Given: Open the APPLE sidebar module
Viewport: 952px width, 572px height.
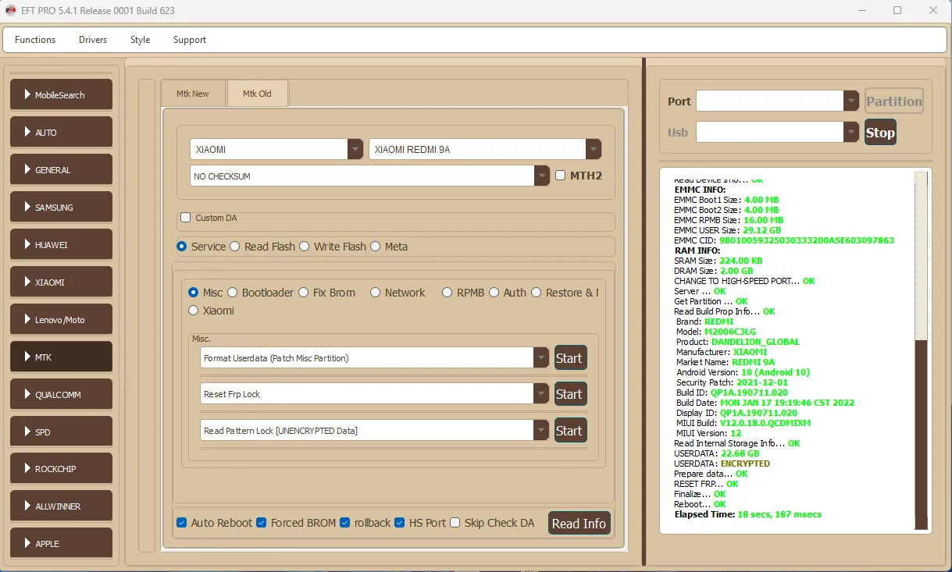Looking at the screenshot, I should coord(61,543).
